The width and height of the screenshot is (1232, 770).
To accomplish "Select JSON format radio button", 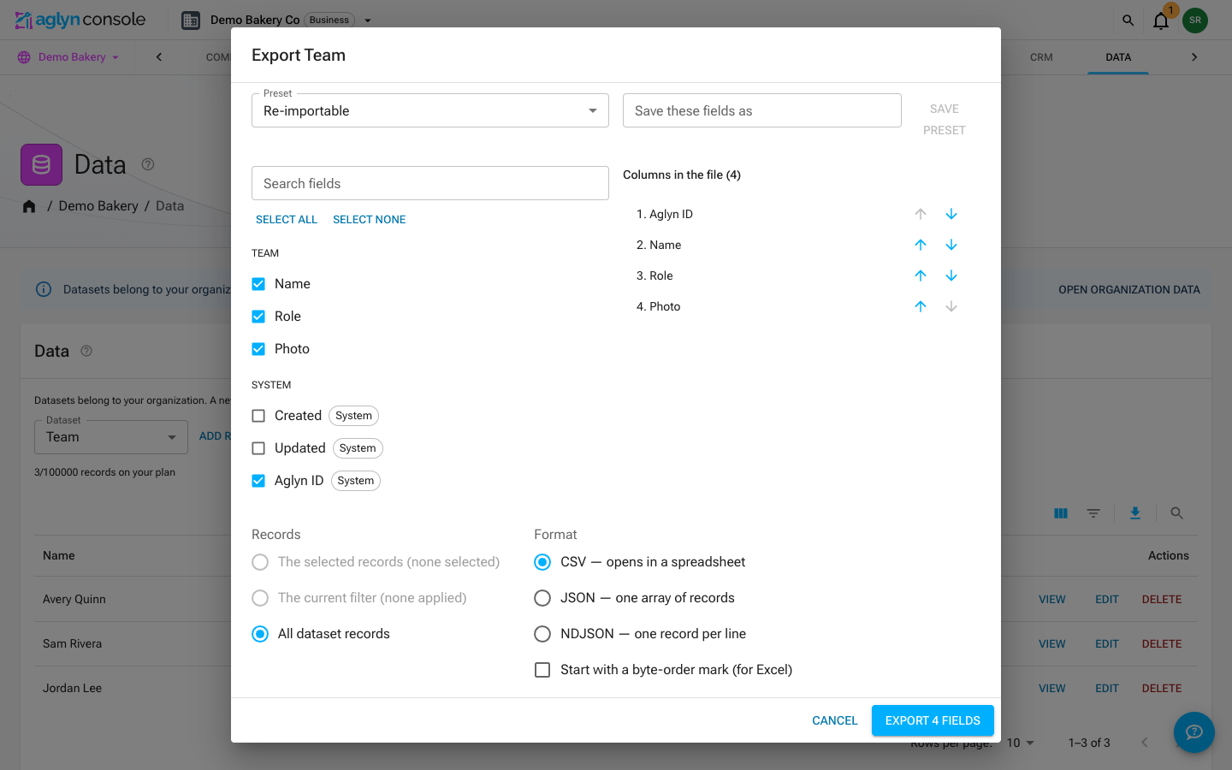I will (x=542, y=598).
